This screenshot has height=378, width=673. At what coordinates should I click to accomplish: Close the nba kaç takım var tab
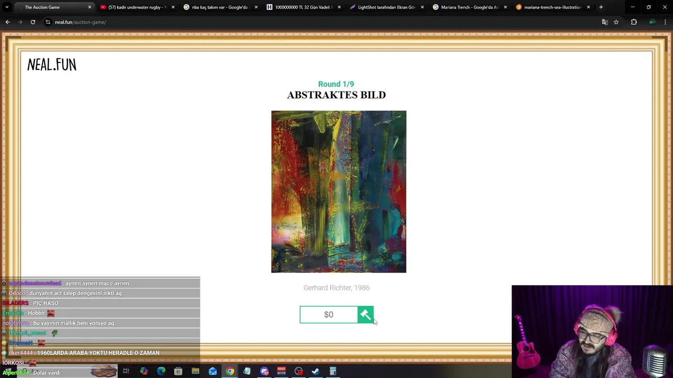256,7
